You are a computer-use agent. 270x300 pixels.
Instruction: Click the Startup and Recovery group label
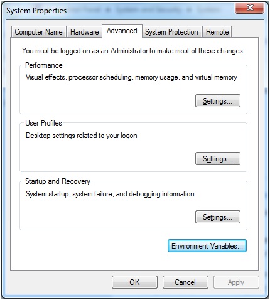(58, 181)
